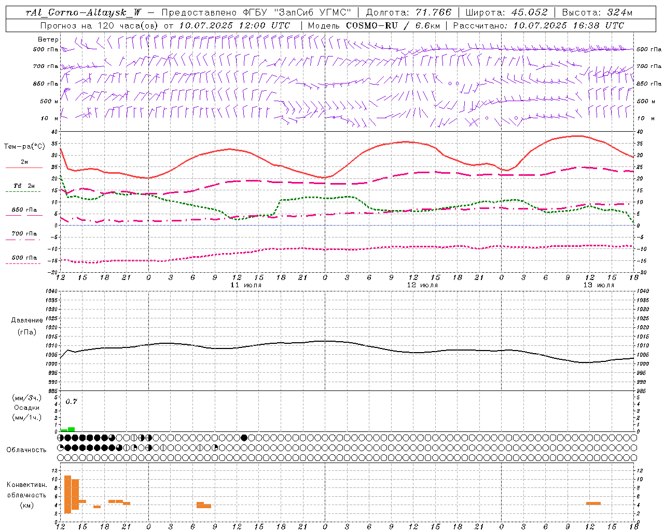
Task: Click the solid 2м temperature legend line
Action: pos(24,167)
